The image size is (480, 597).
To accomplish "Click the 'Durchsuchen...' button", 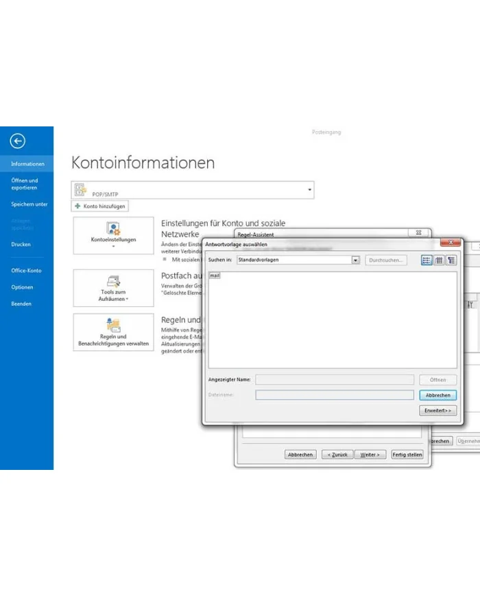I will pyautogui.click(x=386, y=260).
